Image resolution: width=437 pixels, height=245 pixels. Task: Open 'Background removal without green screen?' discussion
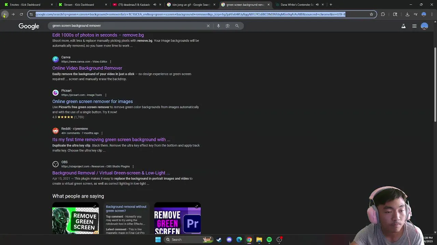tap(126, 209)
